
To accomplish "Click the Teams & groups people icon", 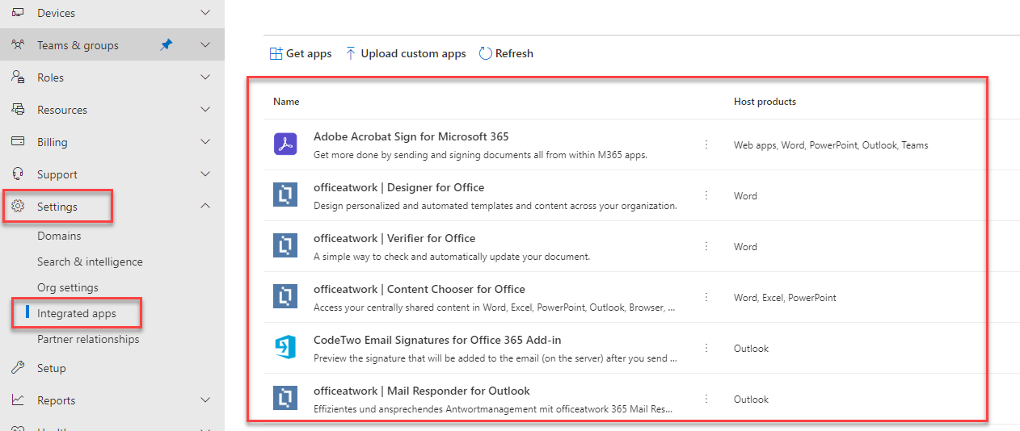I will click(x=18, y=45).
